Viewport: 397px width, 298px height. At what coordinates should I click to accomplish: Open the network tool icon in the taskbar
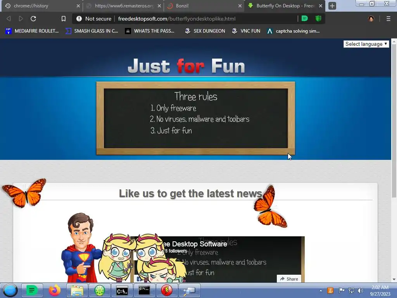(x=189, y=290)
